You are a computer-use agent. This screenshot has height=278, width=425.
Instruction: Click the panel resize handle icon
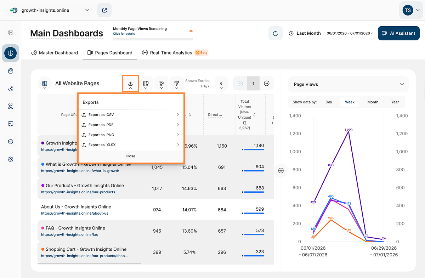tap(281, 170)
